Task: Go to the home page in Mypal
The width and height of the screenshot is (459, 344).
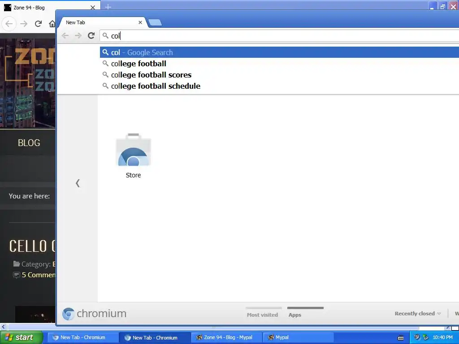Action: 52,23
